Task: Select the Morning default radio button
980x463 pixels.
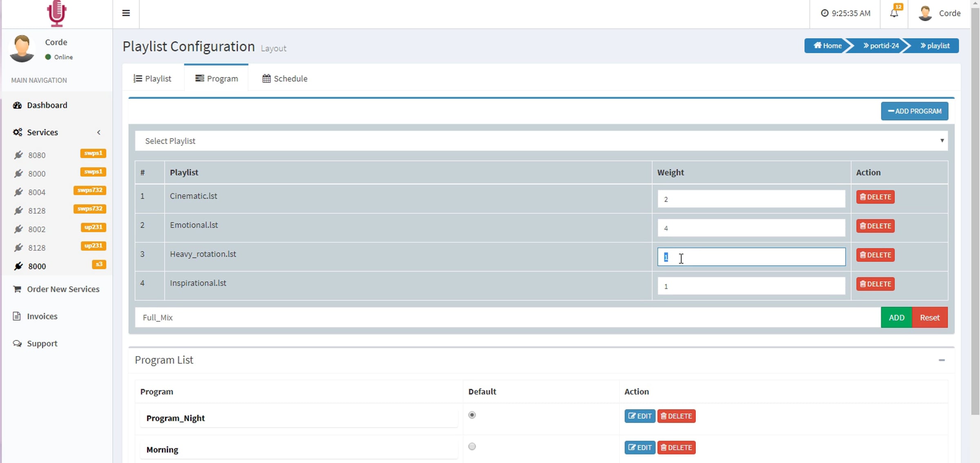Action: coord(472,446)
